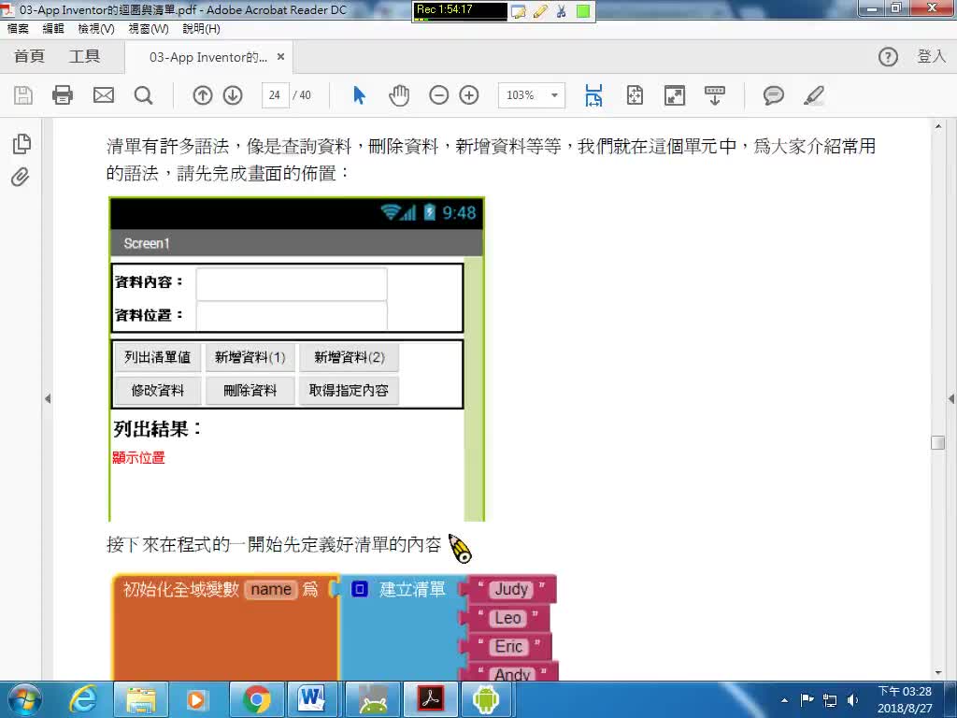Open the Help question mark icon
957x718 pixels.
tap(888, 57)
